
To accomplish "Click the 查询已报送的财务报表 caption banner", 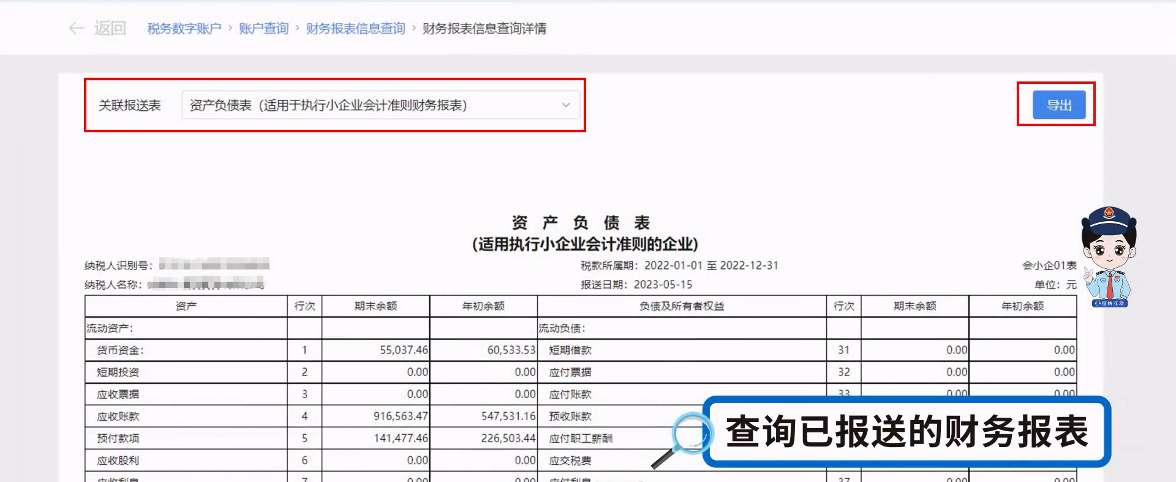I will click(x=907, y=432).
